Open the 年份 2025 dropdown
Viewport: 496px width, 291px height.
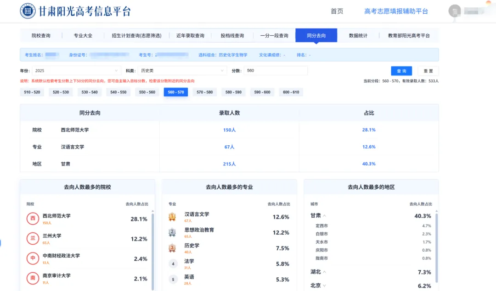pyautogui.click(x=76, y=71)
